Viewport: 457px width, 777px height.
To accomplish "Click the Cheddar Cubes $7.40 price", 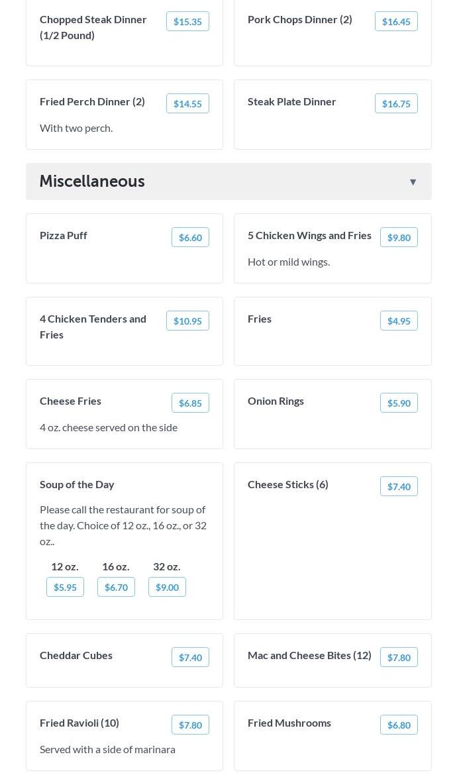I will (x=190, y=657).
